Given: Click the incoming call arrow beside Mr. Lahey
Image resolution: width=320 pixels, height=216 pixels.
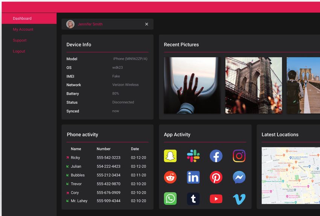Looking at the screenshot, I should [x=67, y=201].
